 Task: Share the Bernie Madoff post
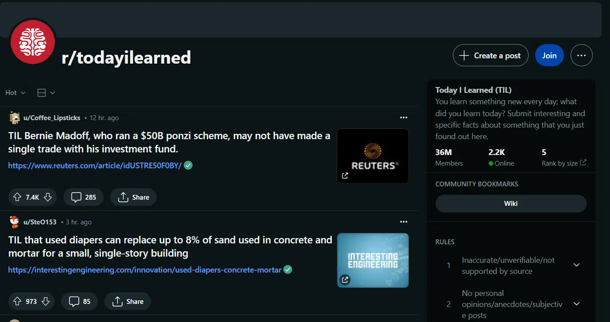pyautogui.click(x=133, y=197)
